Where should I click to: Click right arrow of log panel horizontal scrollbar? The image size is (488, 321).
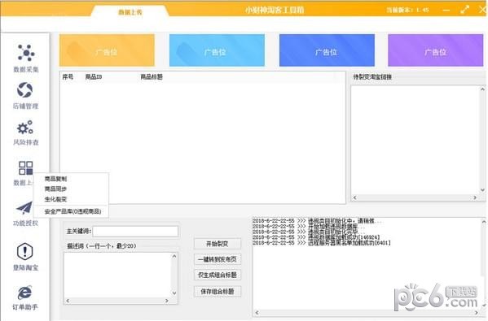(476, 313)
